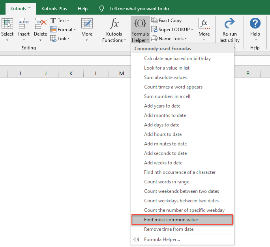Choose Remove time from date
Screen dimensions: 270x247
click(169, 229)
